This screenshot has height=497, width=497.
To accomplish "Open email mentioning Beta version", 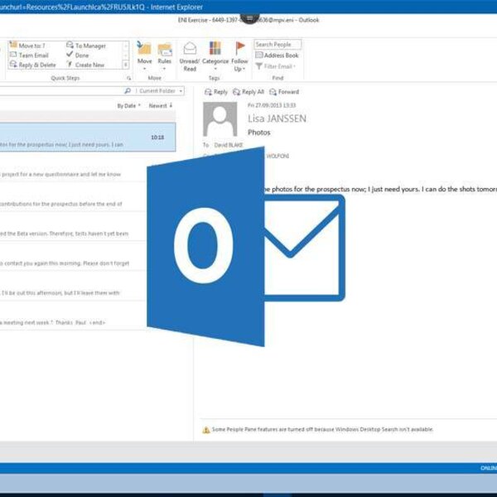I will coord(73,226).
